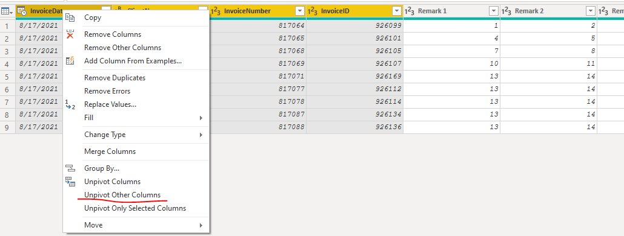Select row number 5 header
This screenshot has width=624, height=236.
click(7, 77)
